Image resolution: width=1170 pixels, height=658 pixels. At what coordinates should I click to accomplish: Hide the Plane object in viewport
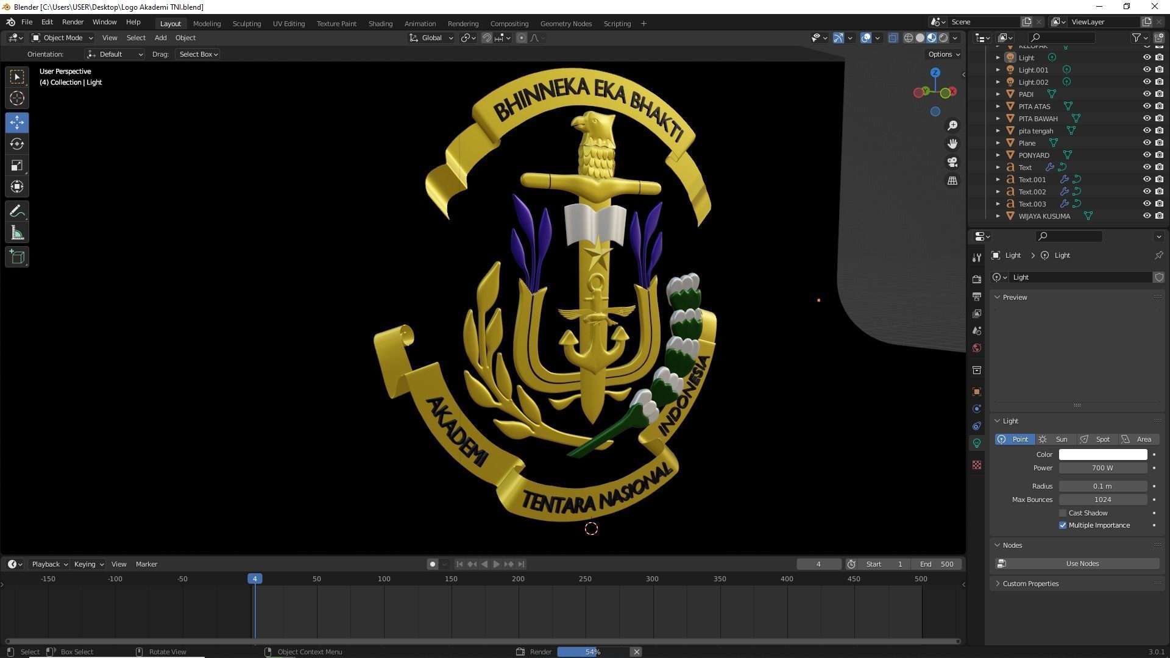click(1146, 143)
